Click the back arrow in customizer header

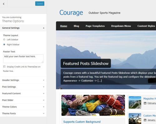pos(4,4)
